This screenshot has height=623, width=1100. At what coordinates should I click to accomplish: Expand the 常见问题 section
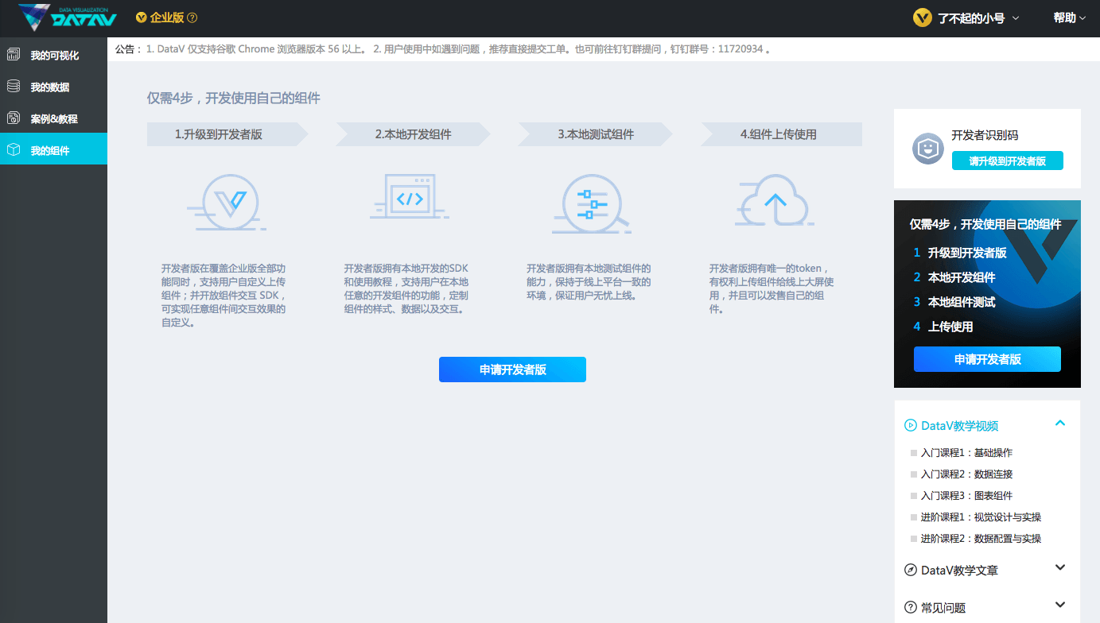(1059, 605)
